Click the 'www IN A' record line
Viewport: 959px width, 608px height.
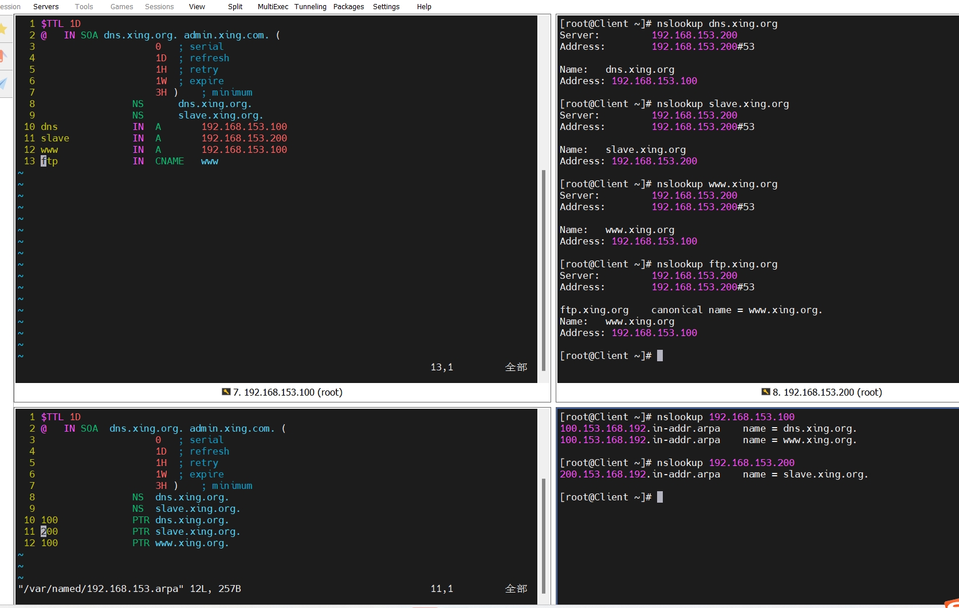(x=164, y=149)
